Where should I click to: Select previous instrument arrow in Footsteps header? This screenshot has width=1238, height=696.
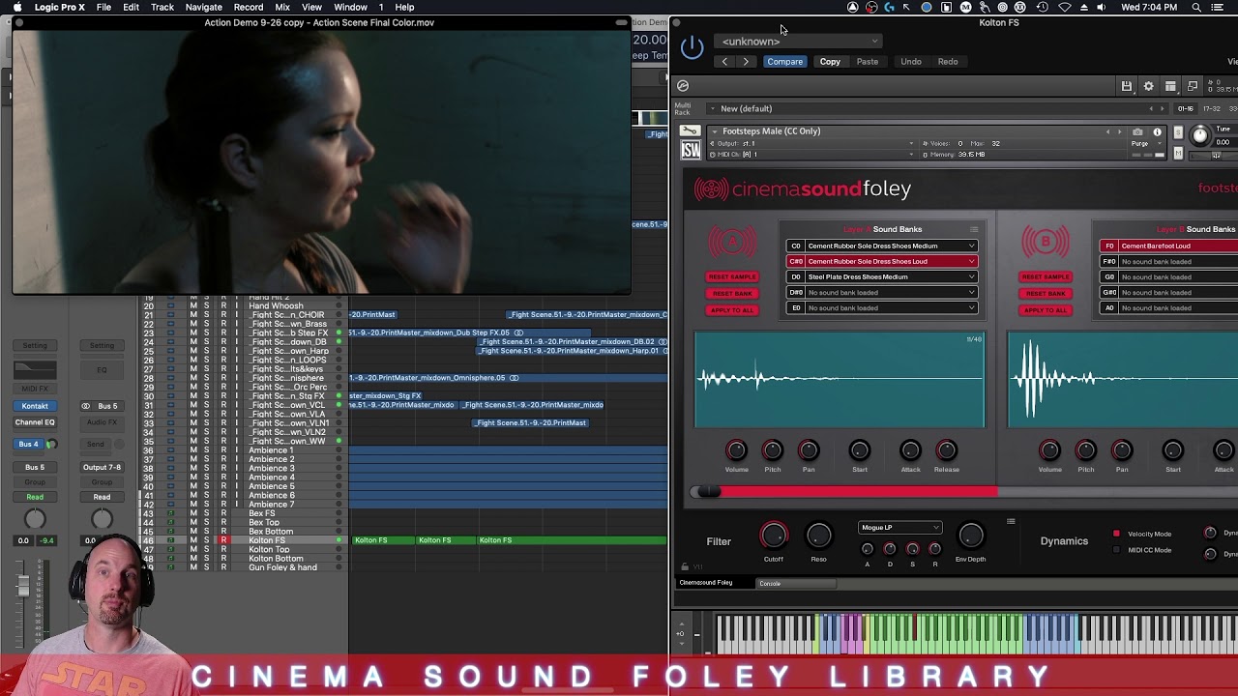coord(1108,131)
